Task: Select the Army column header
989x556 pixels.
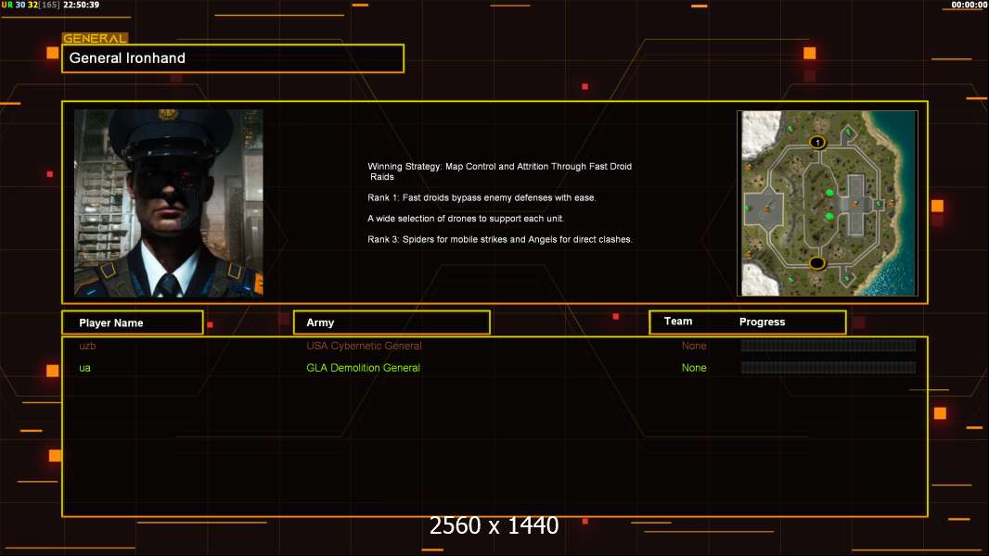Action: [x=392, y=322]
